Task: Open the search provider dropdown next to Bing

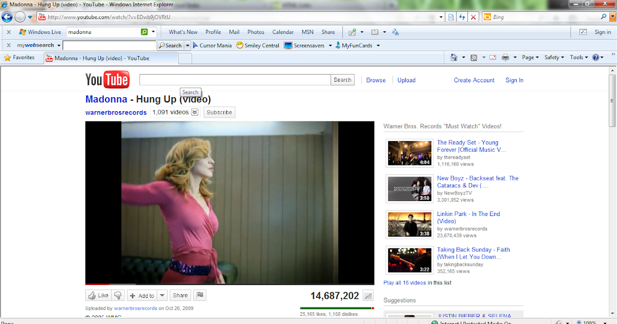Action: click(x=612, y=17)
